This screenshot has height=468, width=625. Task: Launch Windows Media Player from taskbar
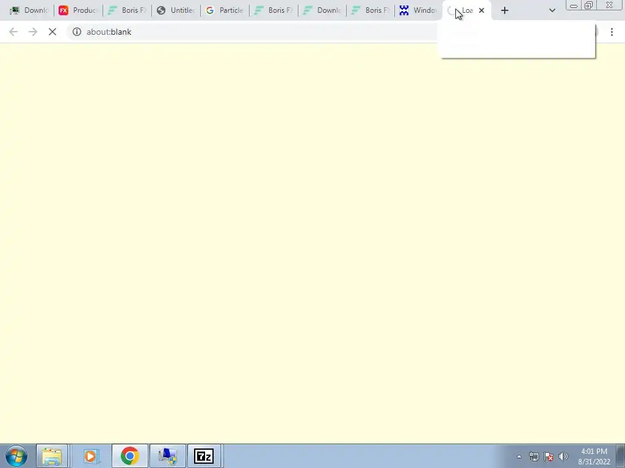[x=90, y=456]
